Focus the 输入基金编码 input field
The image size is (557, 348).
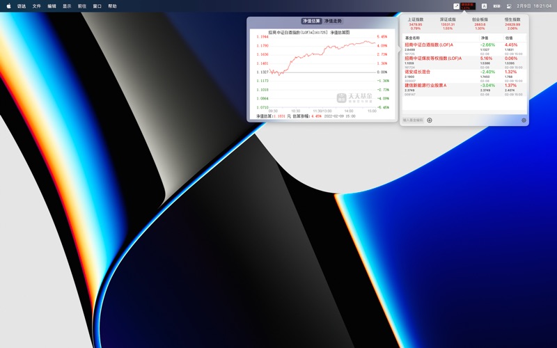click(x=413, y=120)
